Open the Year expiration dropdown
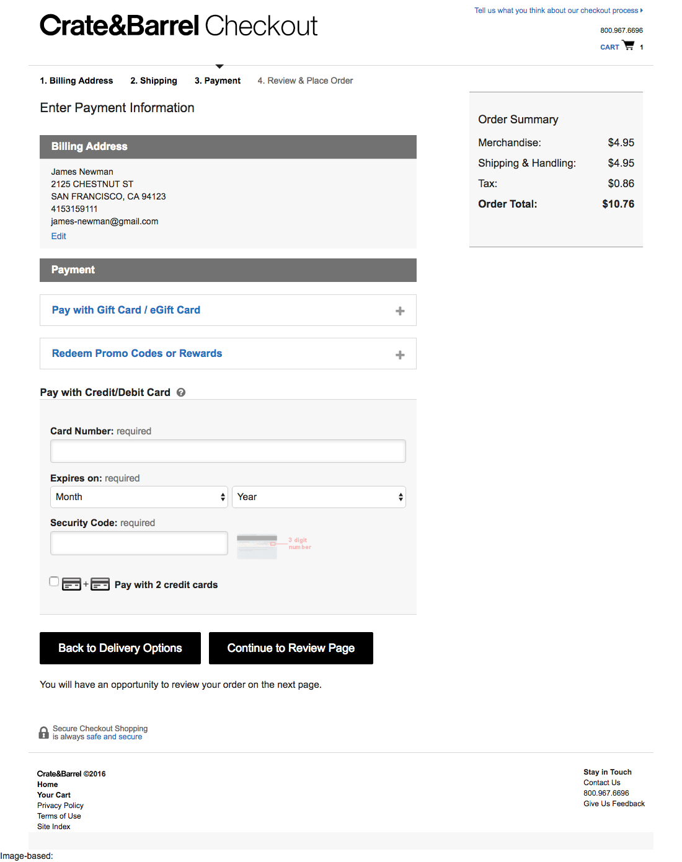This screenshot has width=682, height=862. tap(319, 496)
